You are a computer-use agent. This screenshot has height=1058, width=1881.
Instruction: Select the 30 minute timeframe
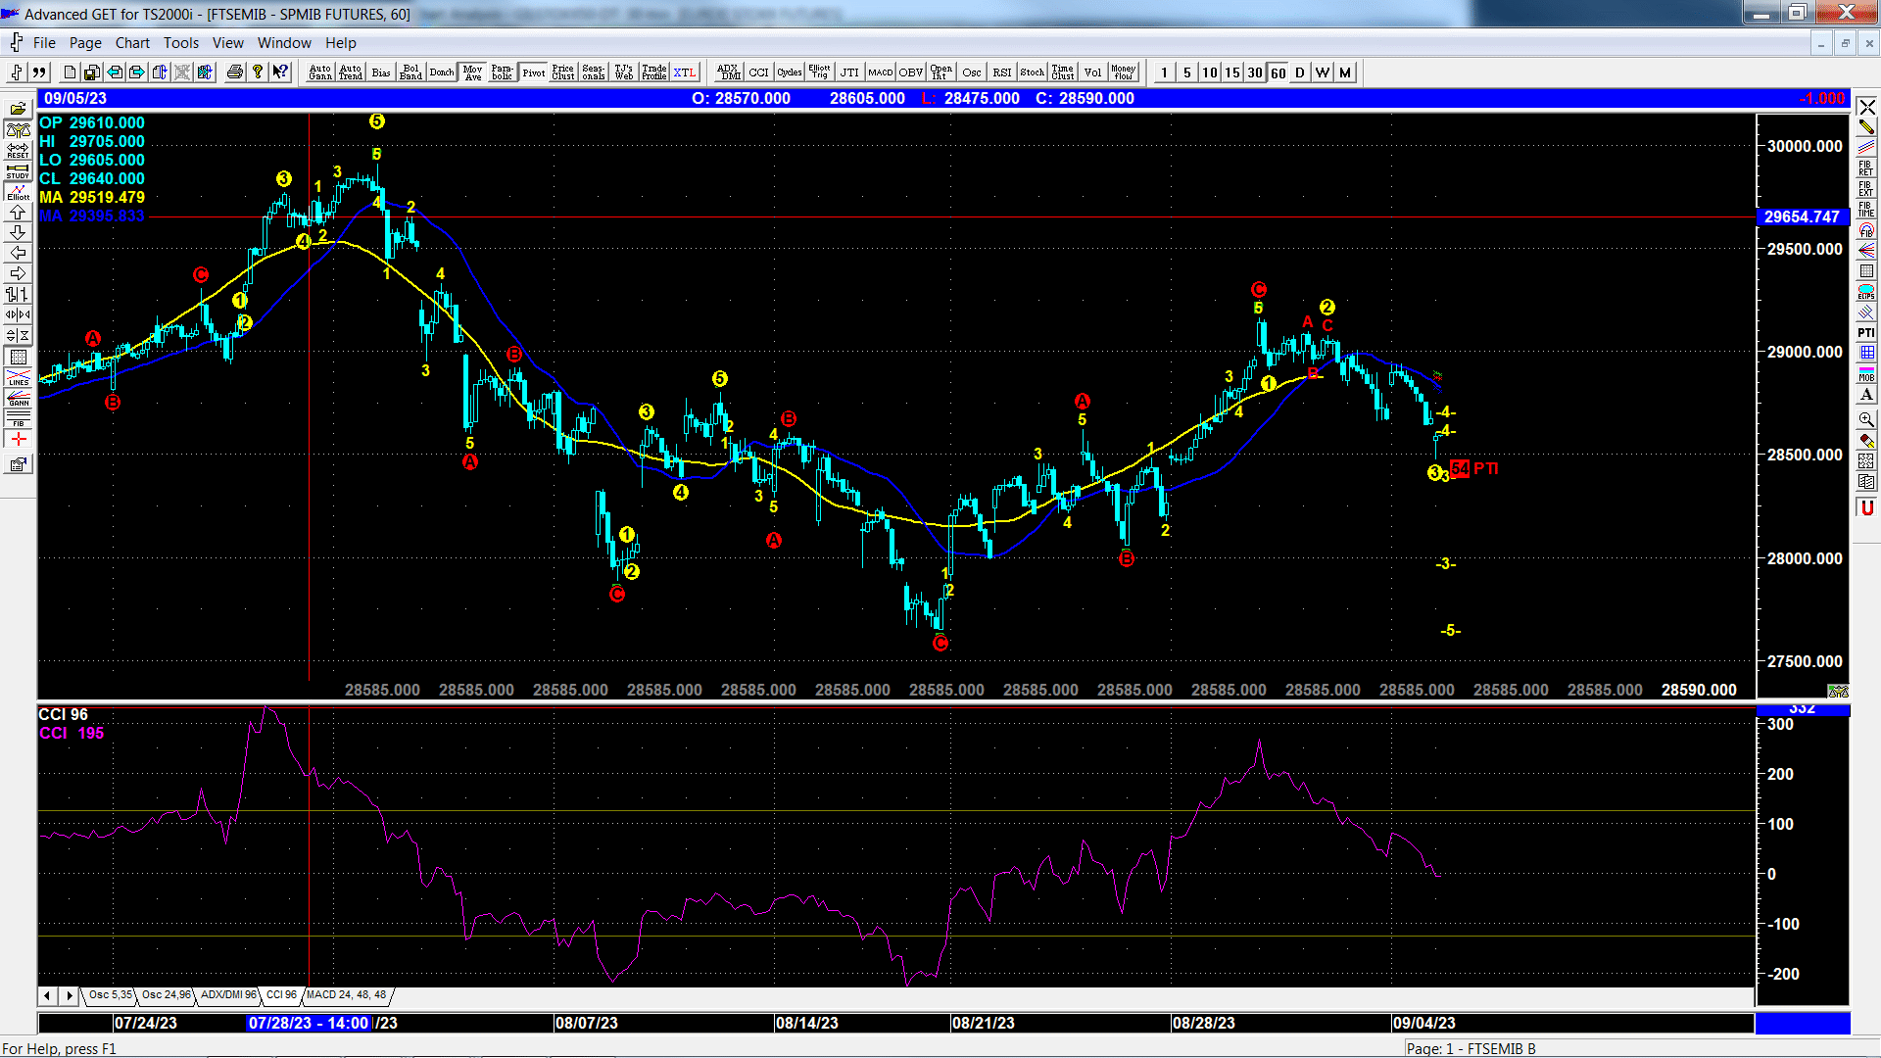(x=1255, y=72)
